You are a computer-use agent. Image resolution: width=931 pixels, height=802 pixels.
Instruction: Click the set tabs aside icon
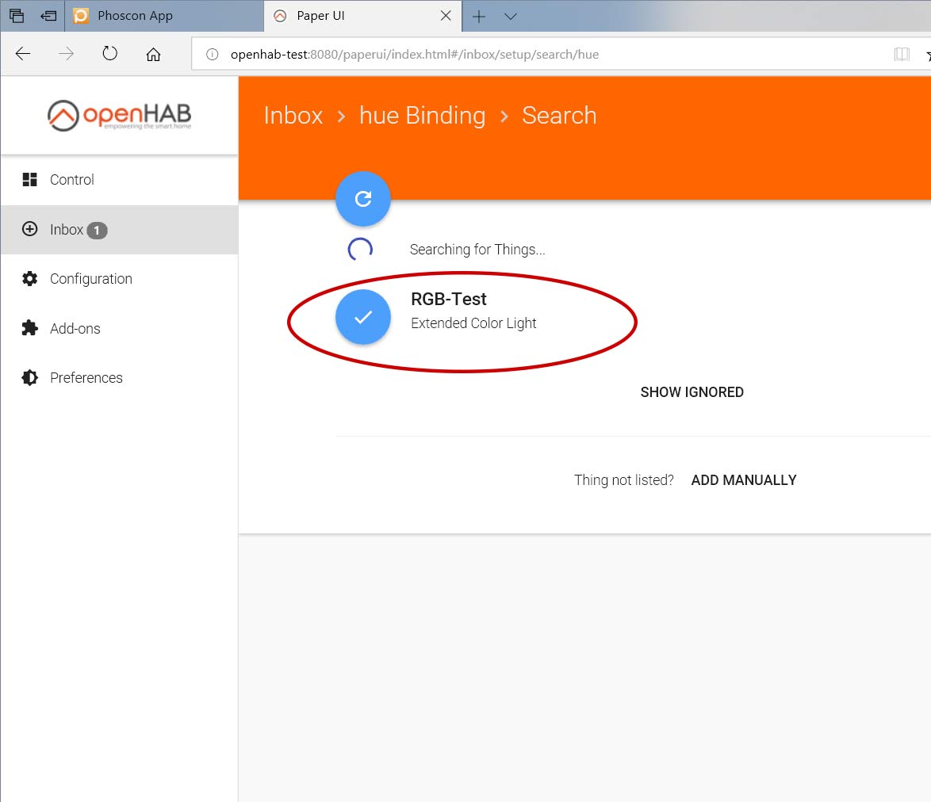[48, 16]
